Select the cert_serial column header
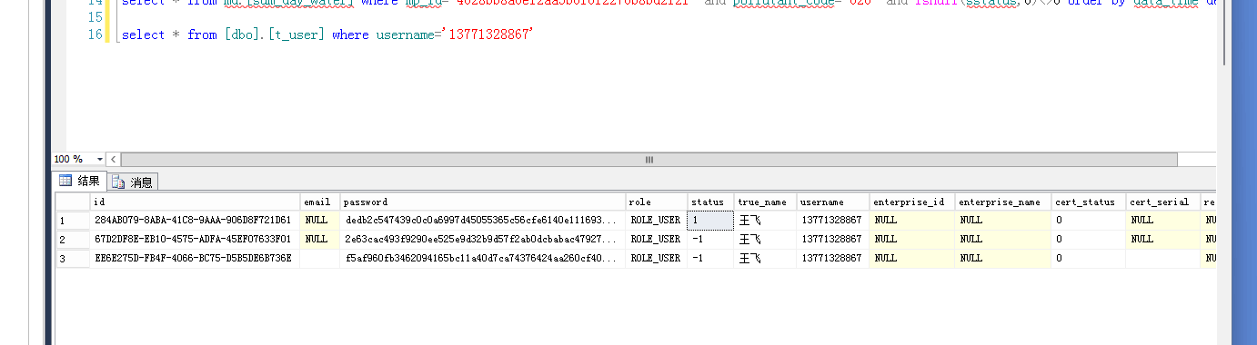This screenshot has height=345, width=1257. click(1163, 202)
